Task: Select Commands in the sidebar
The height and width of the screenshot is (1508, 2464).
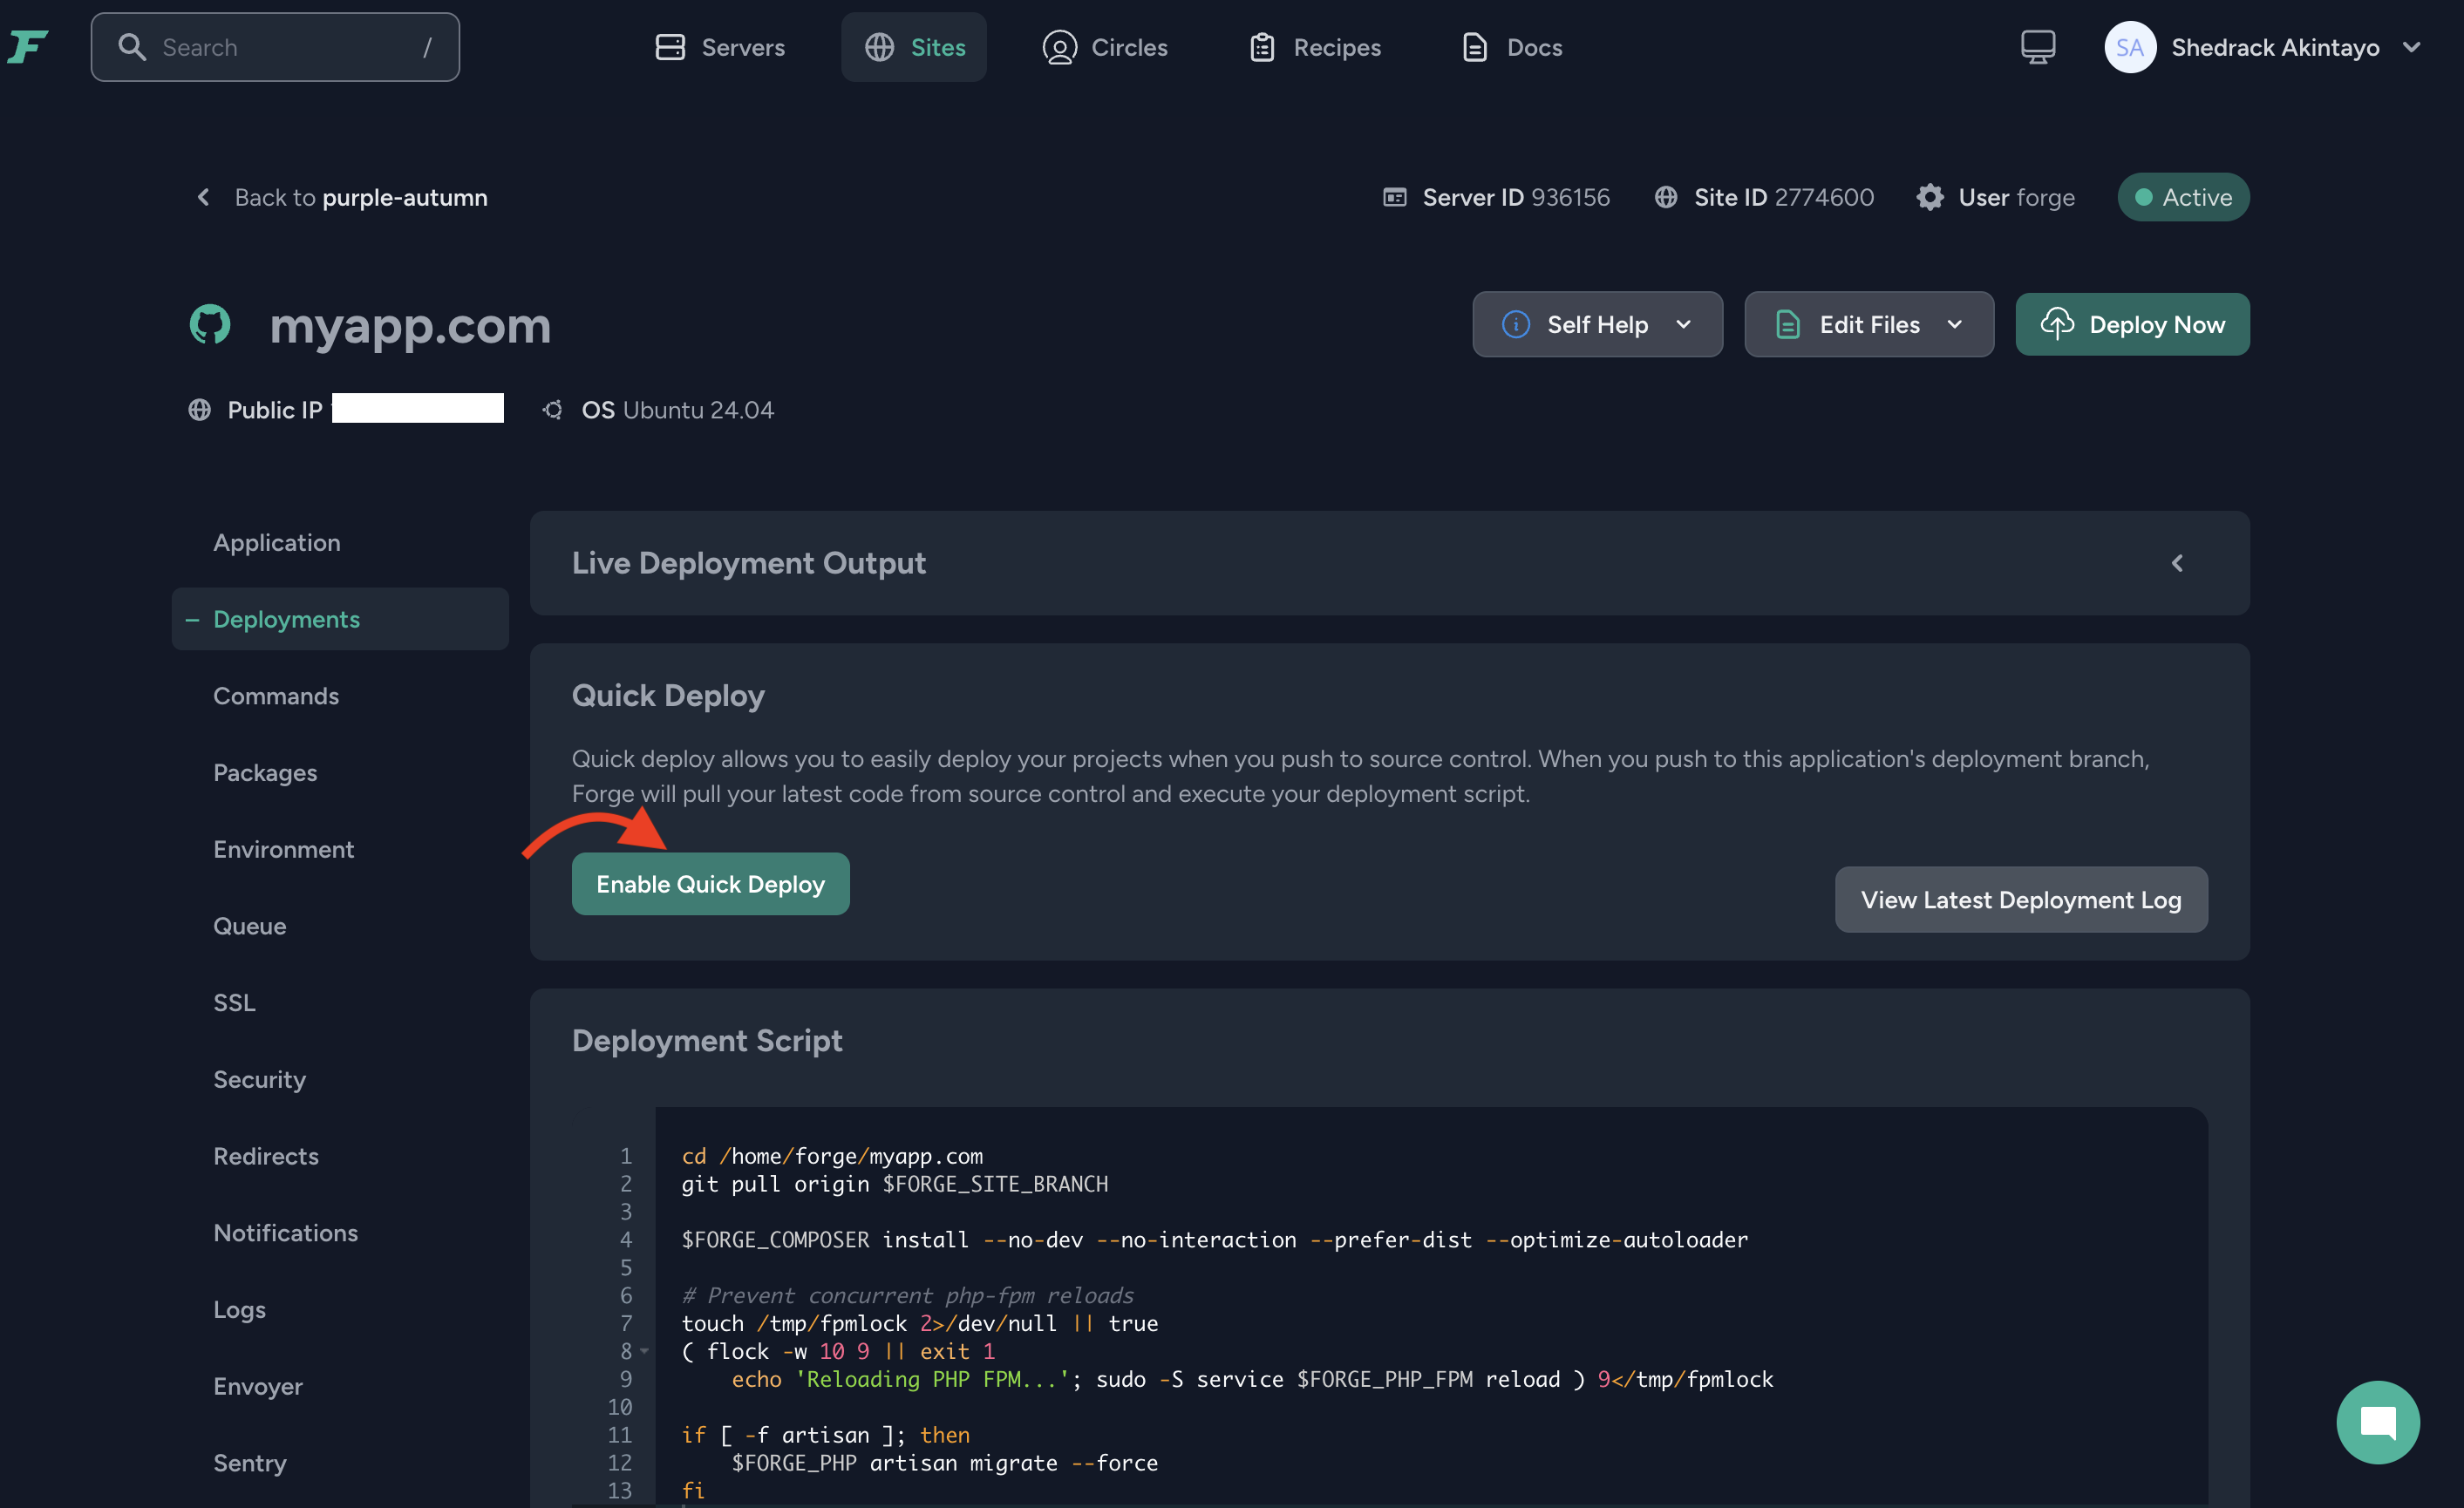Action: click(276, 695)
